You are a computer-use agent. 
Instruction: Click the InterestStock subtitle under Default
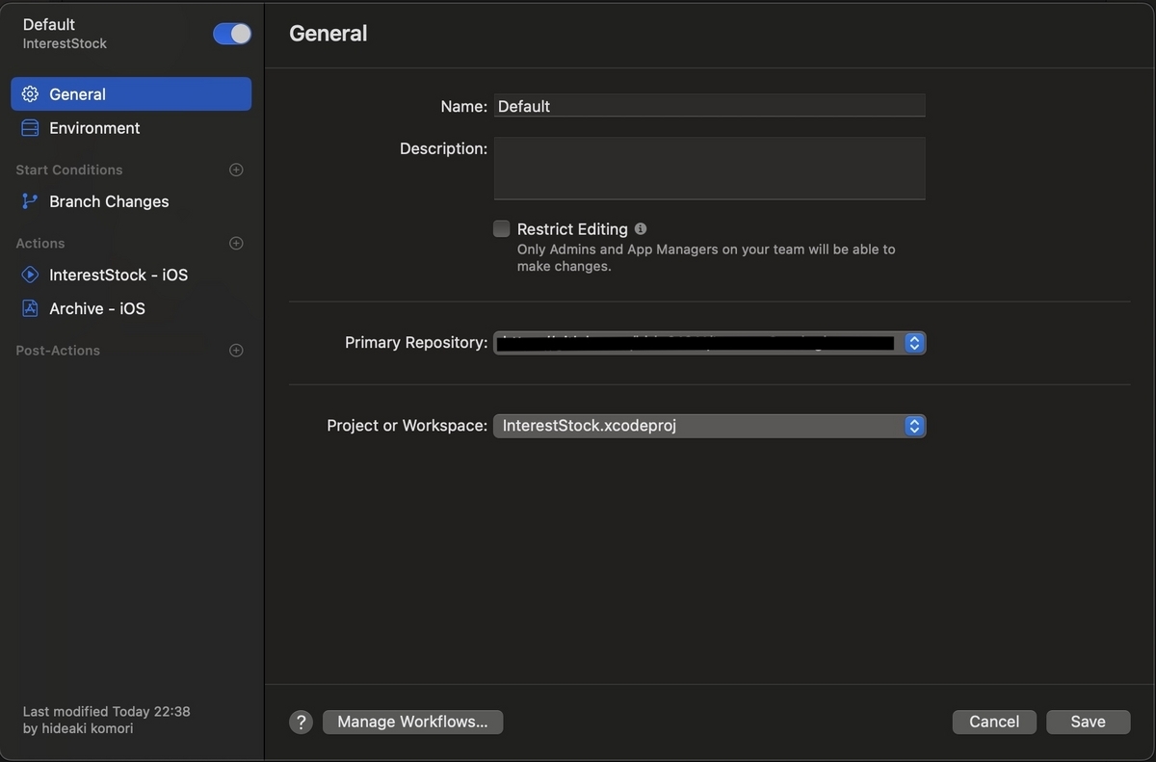(65, 43)
